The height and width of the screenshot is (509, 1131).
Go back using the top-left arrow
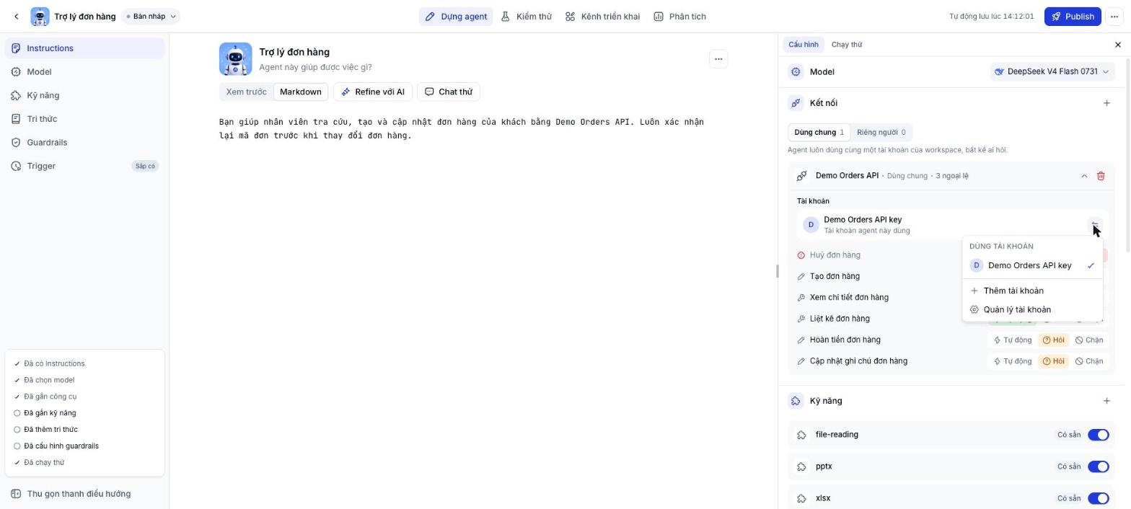(17, 17)
